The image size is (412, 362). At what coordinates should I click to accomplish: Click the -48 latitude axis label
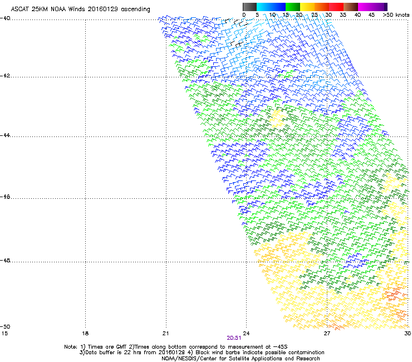pyautogui.click(x=5, y=260)
